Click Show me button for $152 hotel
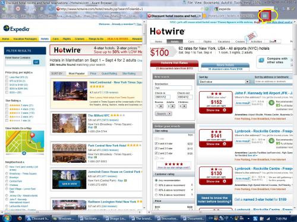 (216, 110)
